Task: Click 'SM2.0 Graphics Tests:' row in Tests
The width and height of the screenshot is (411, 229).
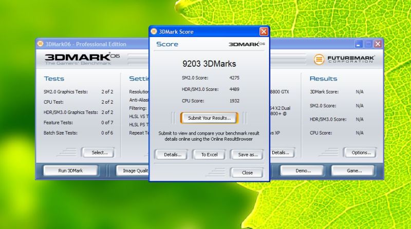Action: pos(79,92)
